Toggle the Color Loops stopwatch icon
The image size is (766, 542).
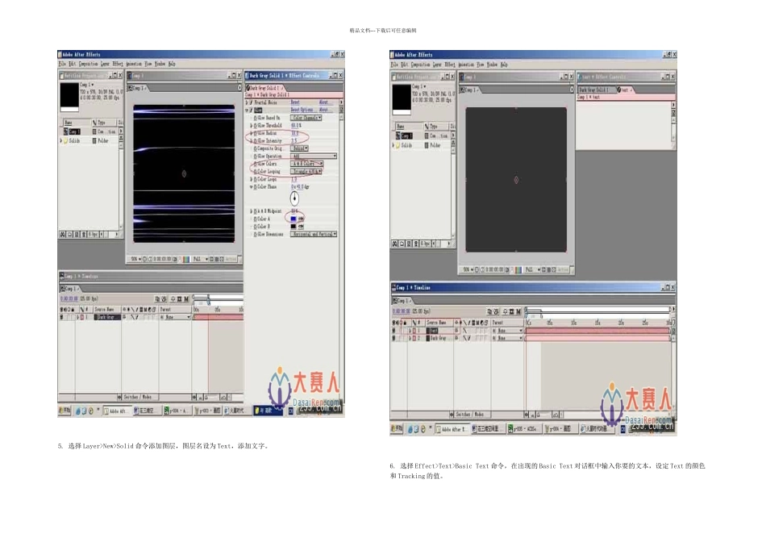click(x=255, y=179)
